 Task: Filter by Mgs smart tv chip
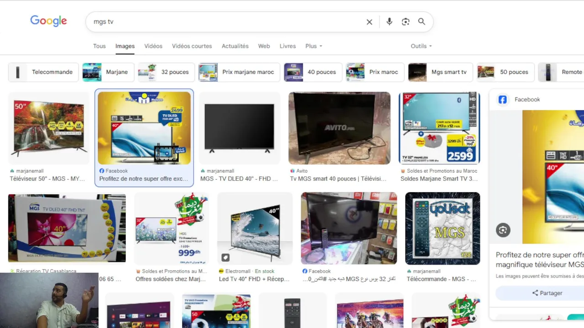[x=440, y=72]
